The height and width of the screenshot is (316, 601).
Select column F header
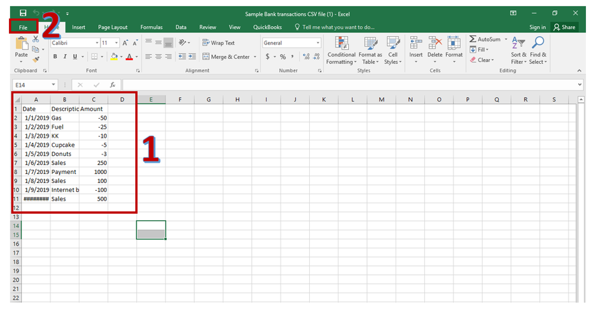tap(180, 99)
